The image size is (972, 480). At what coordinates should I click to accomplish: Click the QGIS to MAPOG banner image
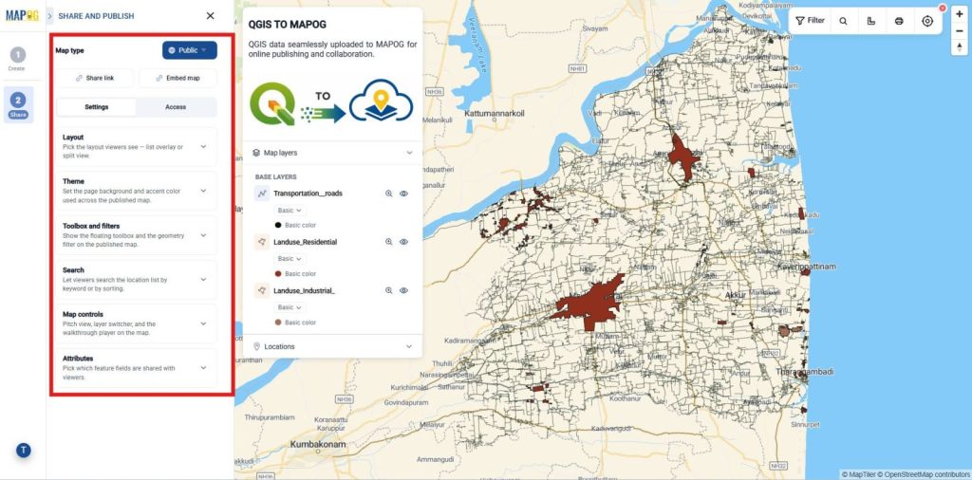click(331, 102)
